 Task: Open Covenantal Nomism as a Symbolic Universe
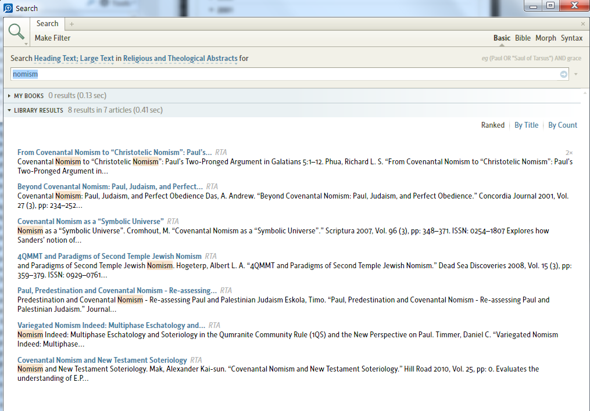tap(90, 221)
